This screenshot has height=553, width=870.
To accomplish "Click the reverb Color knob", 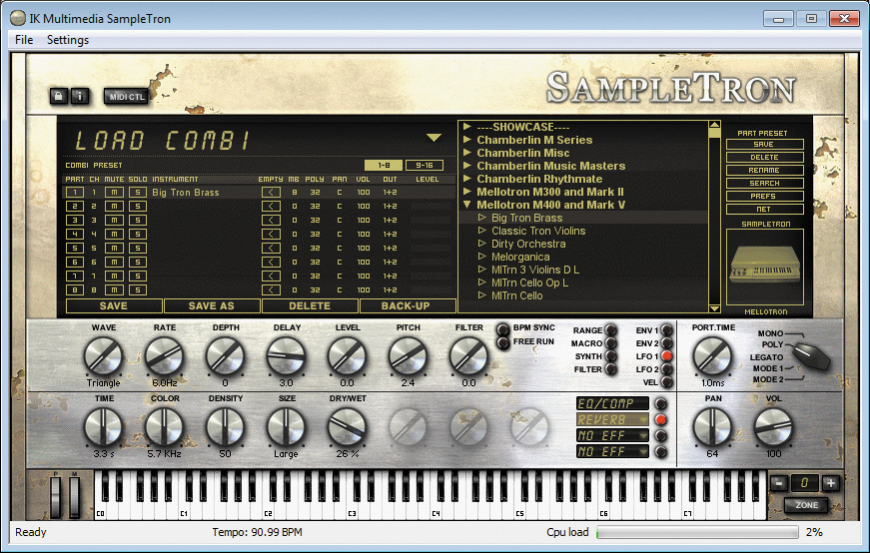I will click(x=164, y=427).
